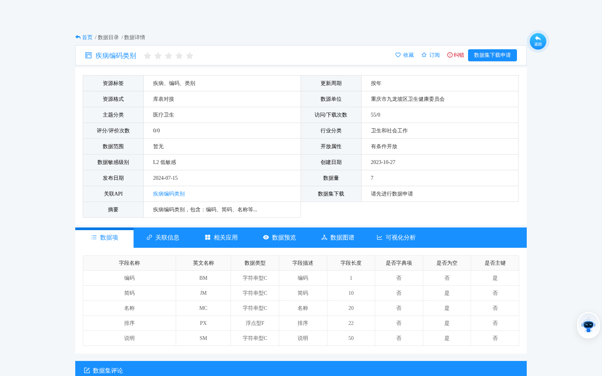Image resolution: width=602 pixels, height=376 pixels.
Task: Click the 数据详情 breadcrumb text
Action: pyautogui.click(x=135, y=37)
